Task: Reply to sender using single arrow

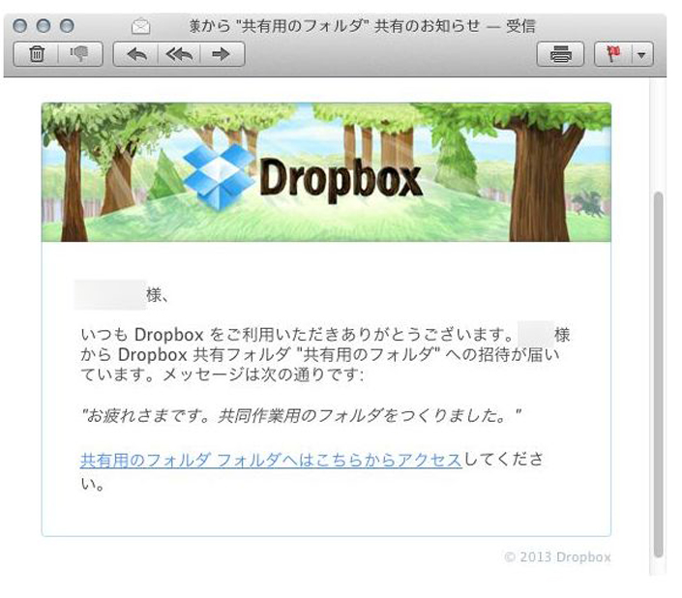Action: pos(136,54)
